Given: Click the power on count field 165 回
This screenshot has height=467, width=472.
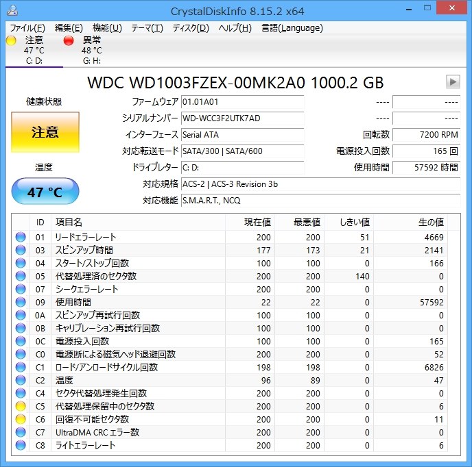Looking at the screenshot, I should [427, 151].
